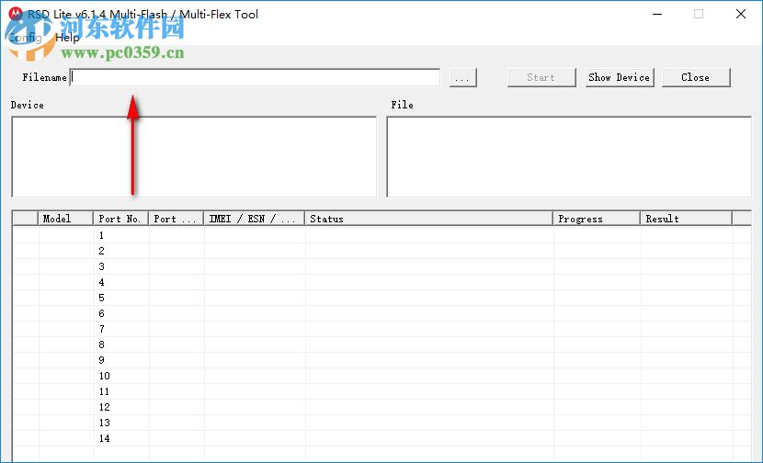Select port row 14
The height and width of the screenshot is (463, 763).
[x=381, y=438]
